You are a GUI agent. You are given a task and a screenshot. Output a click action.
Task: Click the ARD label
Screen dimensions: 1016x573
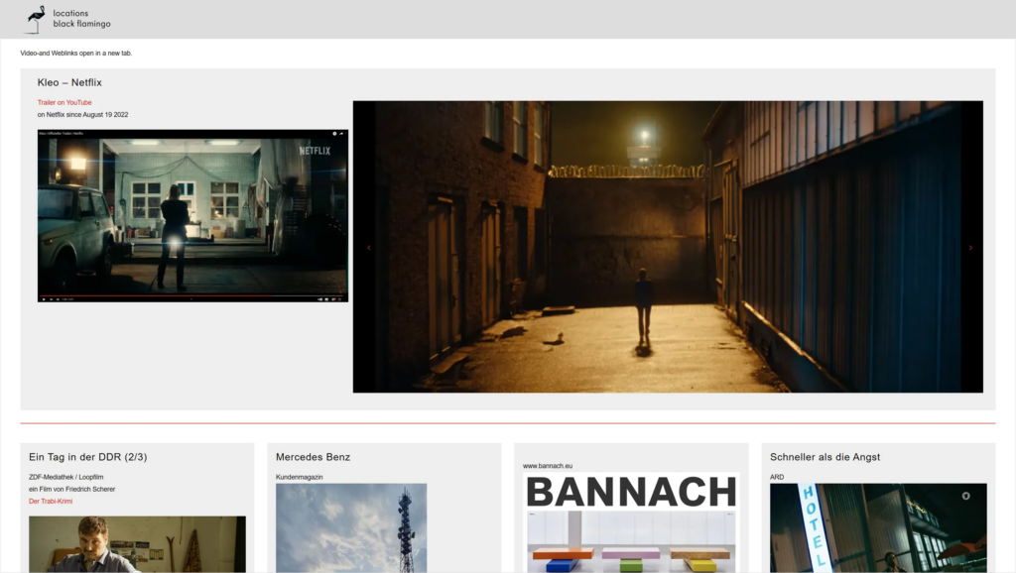(777, 477)
